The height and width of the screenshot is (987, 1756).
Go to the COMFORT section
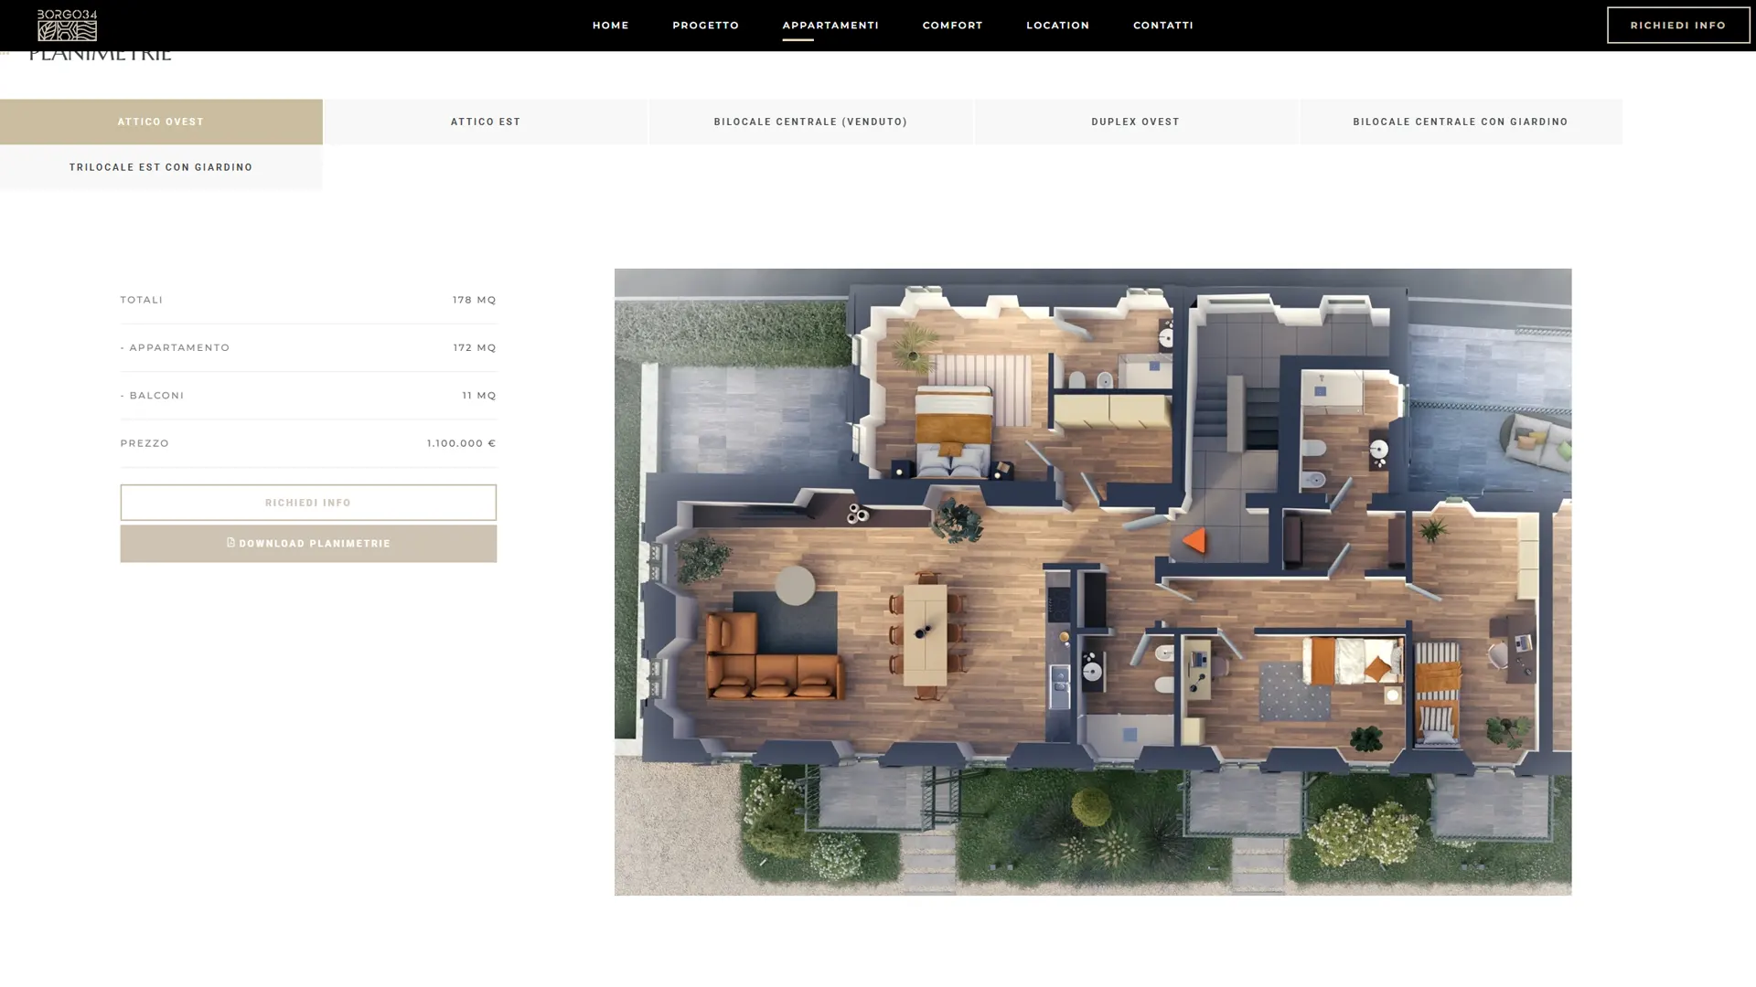click(x=952, y=25)
